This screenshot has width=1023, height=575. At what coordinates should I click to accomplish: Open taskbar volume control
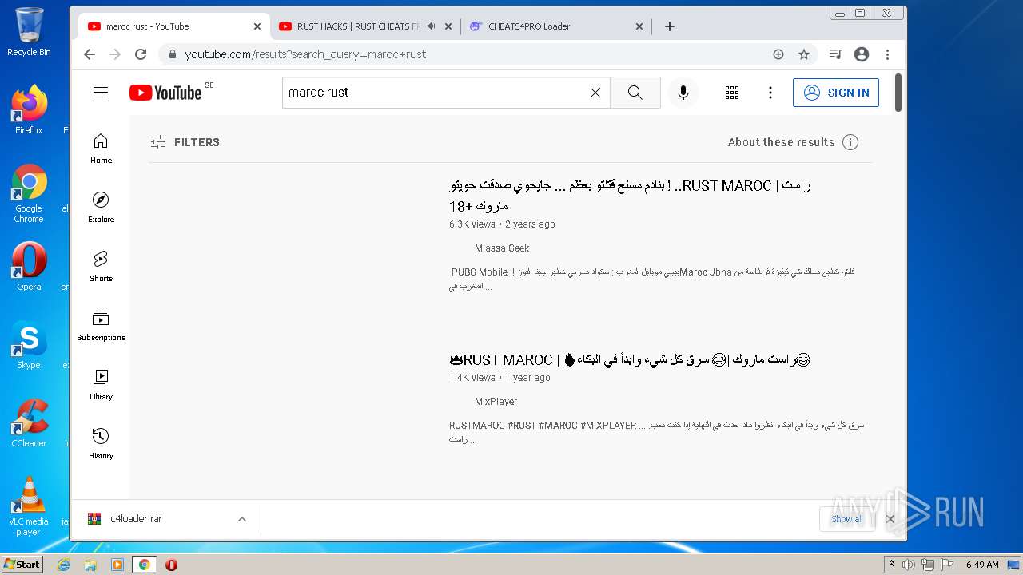coord(909,565)
